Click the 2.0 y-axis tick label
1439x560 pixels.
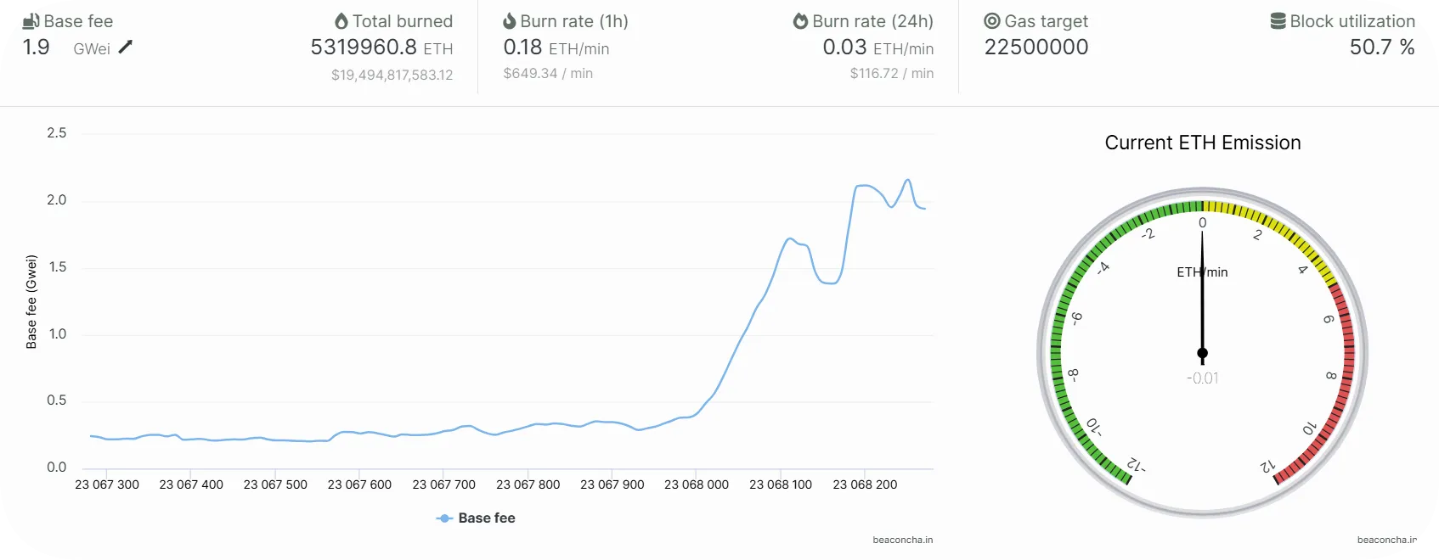point(56,200)
